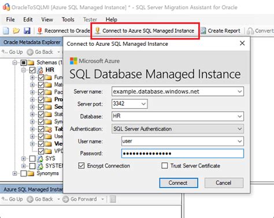Open the Tester menu

[x=90, y=20]
